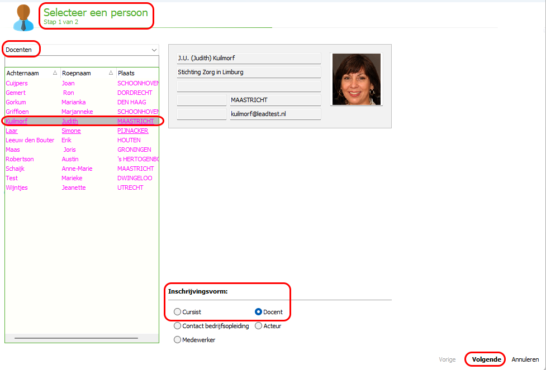This screenshot has width=546, height=370.
Task: Click the search field above the list
Action: [x=82, y=61]
